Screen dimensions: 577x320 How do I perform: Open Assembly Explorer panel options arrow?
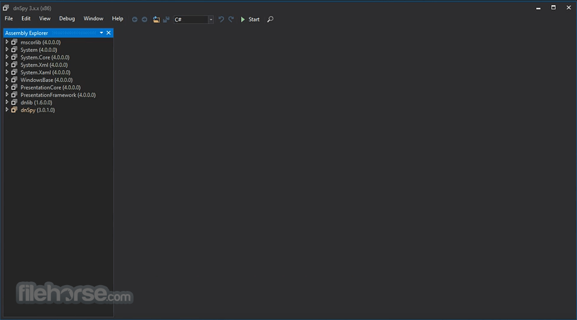click(102, 33)
